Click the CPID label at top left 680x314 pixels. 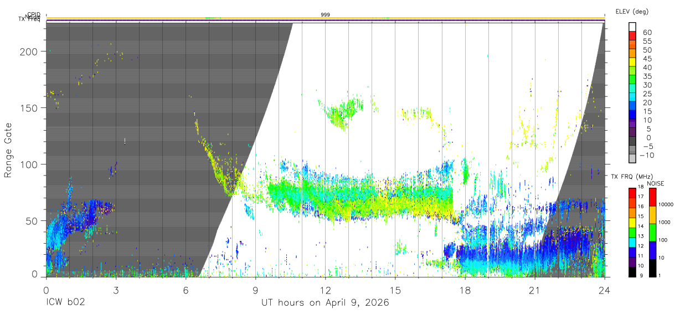click(34, 15)
